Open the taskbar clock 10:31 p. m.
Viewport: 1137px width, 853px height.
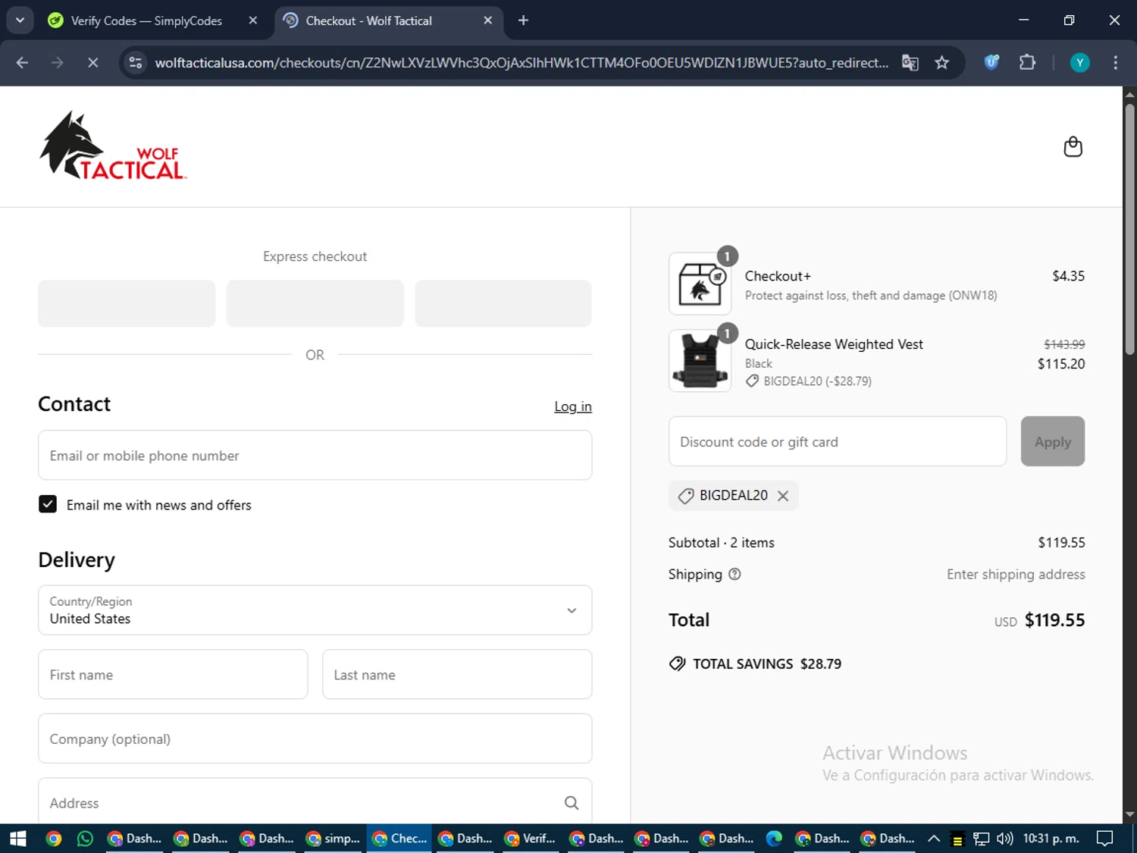point(1051,839)
